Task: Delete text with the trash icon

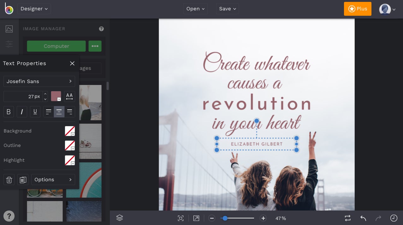Action: [x=9, y=180]
